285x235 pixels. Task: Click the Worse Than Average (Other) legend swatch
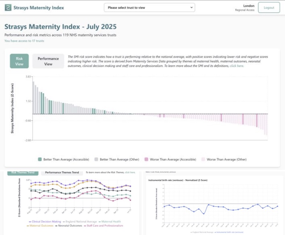click(x=203, y=160)
